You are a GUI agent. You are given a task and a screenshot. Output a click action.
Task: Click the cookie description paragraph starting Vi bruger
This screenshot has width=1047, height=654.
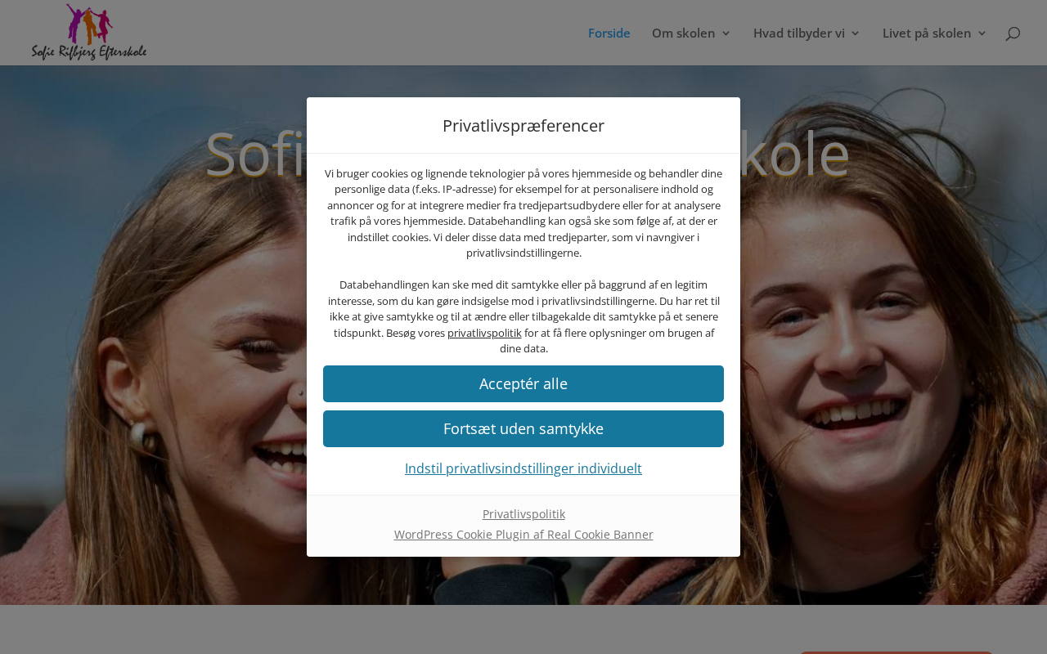[523, 213]
